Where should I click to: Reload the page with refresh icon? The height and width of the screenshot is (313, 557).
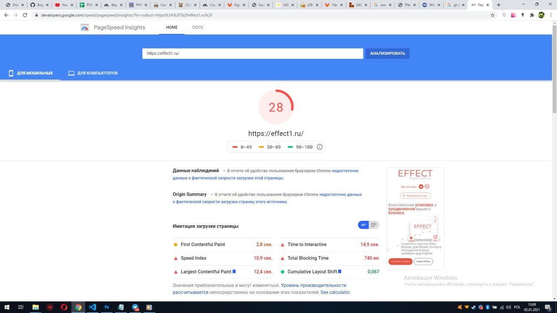25,15
